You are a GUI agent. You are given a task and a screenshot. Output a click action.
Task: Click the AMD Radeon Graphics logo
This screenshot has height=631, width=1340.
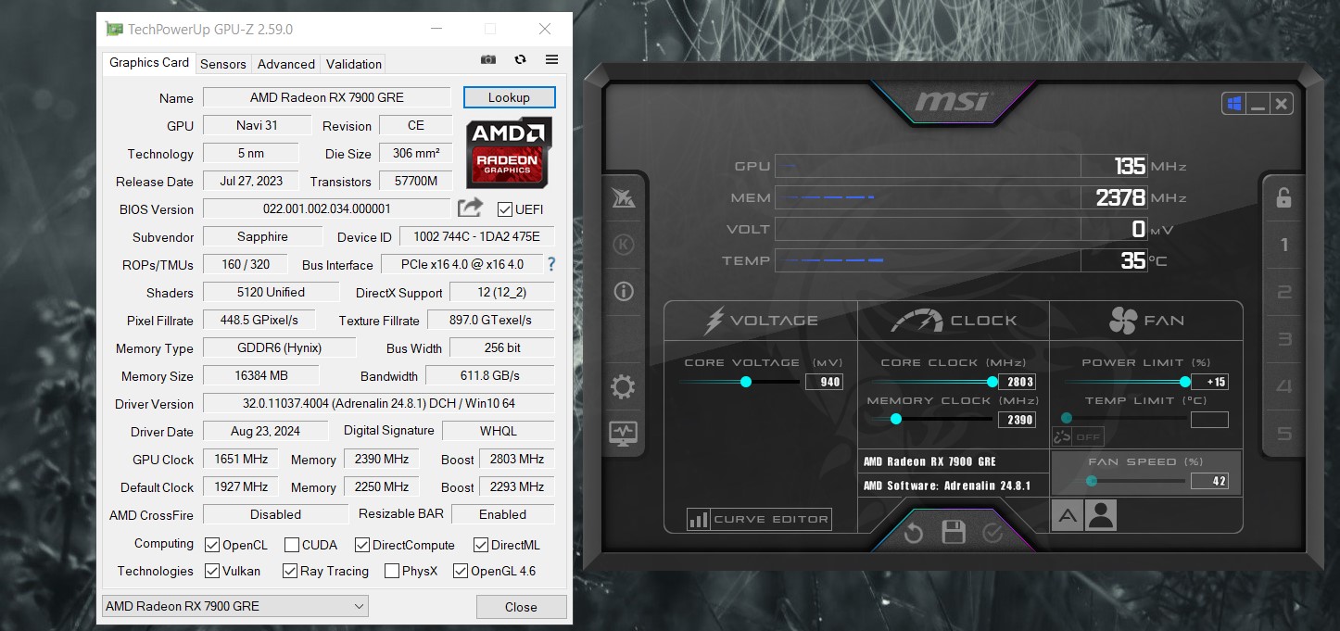click(509, 152)
